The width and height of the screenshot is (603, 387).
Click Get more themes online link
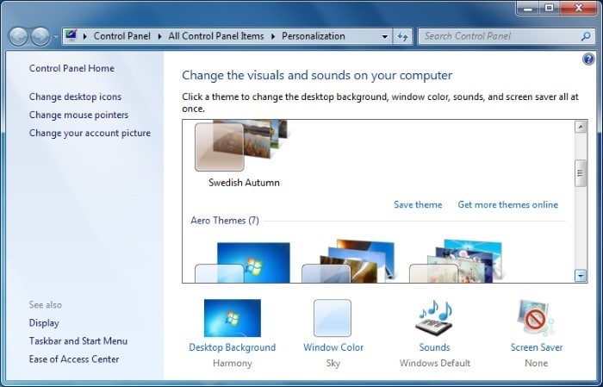pos(507,204)
